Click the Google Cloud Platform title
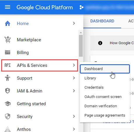 [45, 7]
